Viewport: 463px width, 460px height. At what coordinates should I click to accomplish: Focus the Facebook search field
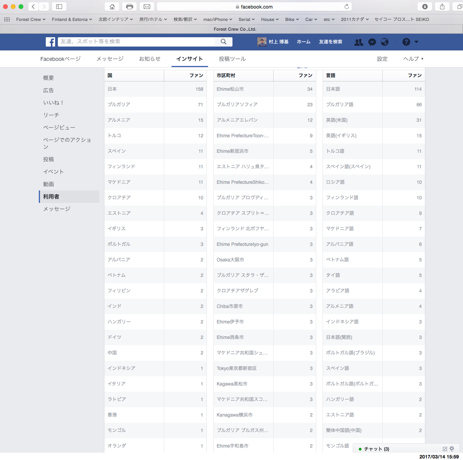coord(137,42)
